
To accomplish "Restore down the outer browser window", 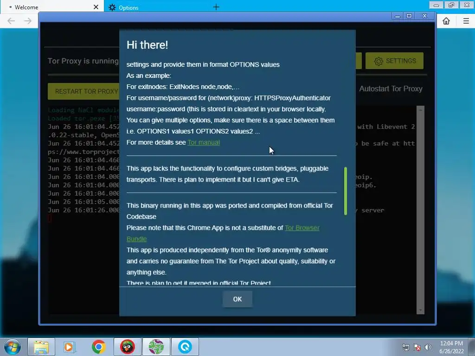I will coord(451,5).
